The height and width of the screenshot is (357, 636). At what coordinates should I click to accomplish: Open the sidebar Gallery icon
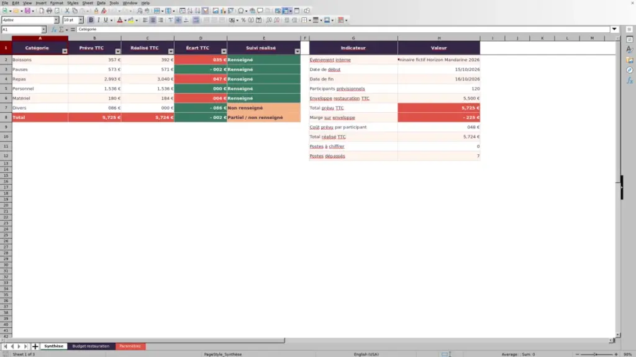tap(630, 60)
